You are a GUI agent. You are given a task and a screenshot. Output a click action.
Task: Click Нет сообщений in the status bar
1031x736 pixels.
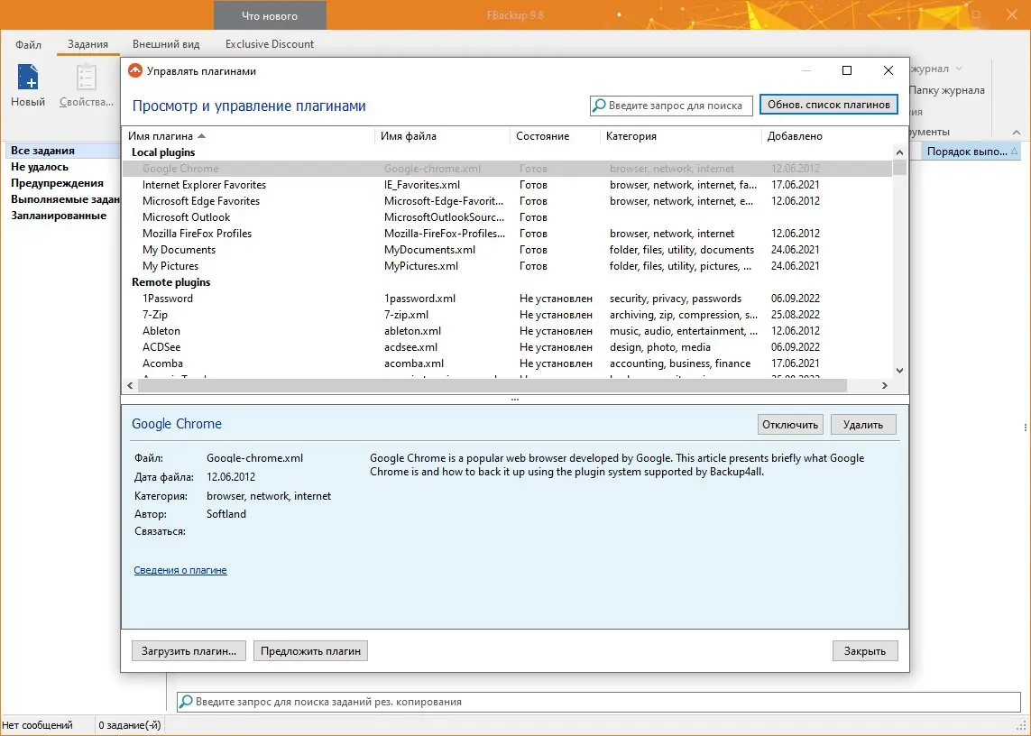coord(38,725)
